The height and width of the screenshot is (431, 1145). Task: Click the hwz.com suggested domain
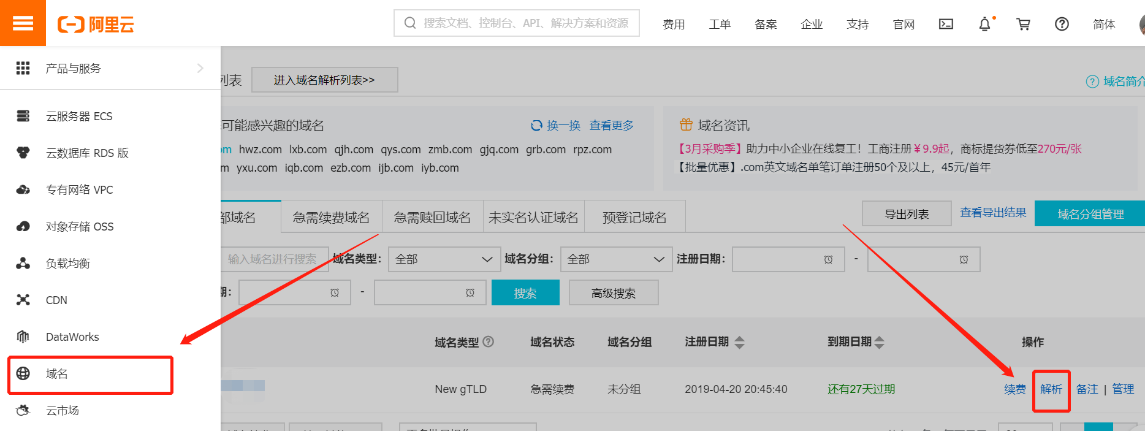coord(261,150)
